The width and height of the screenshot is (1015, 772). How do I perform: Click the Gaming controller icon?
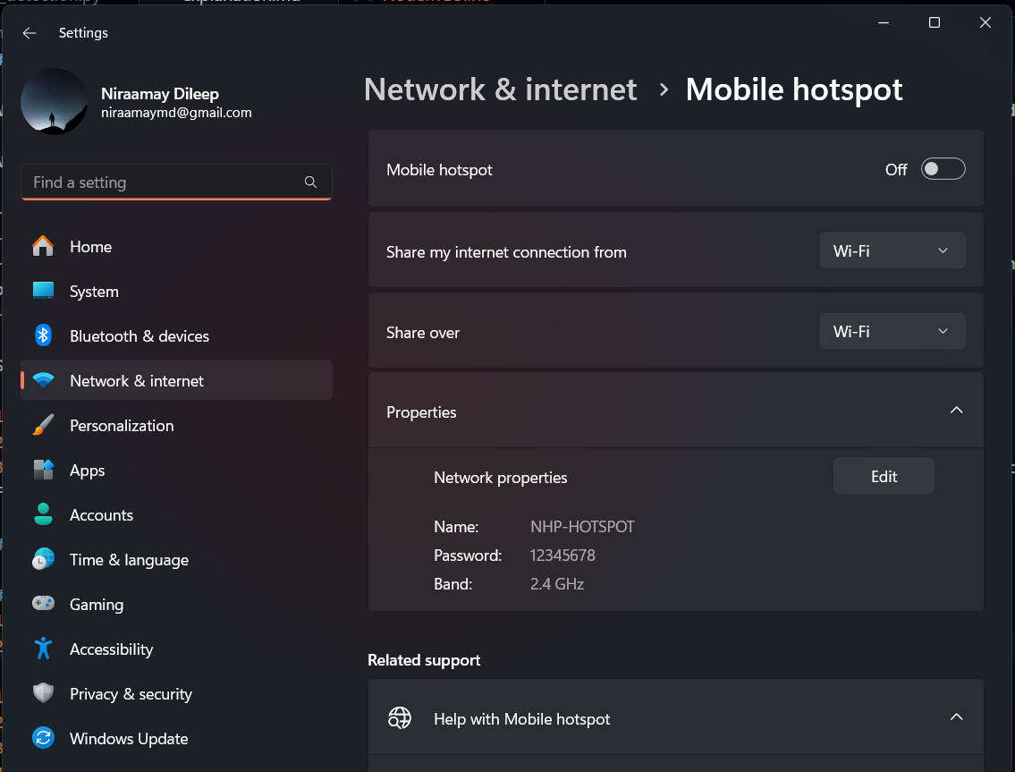click(x=43, y=604)
